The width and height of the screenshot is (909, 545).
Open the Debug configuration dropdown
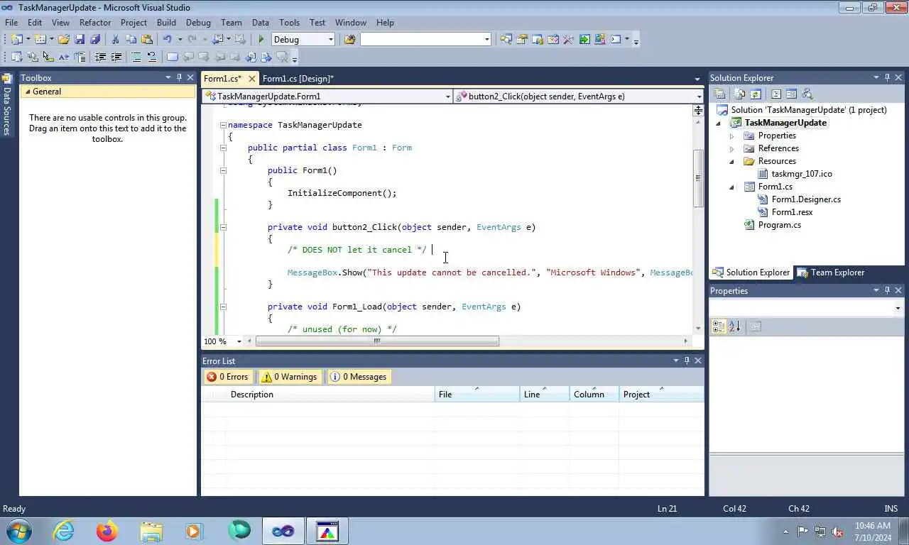[330, 40]
